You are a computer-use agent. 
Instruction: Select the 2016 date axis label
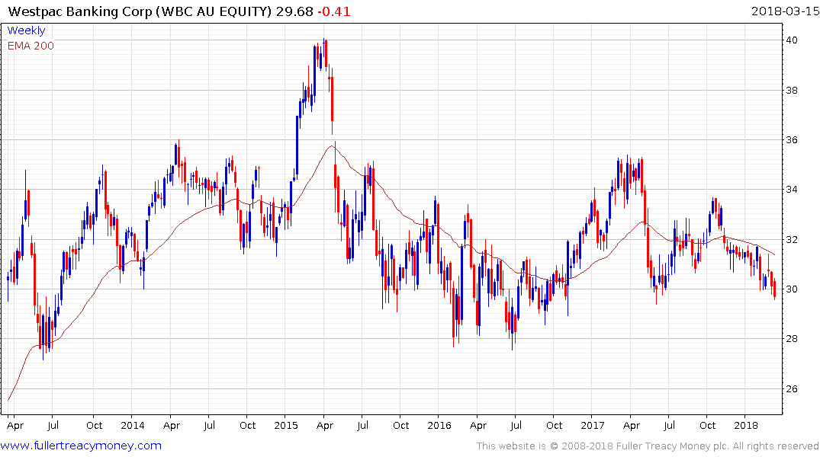[x=439, y=425]
